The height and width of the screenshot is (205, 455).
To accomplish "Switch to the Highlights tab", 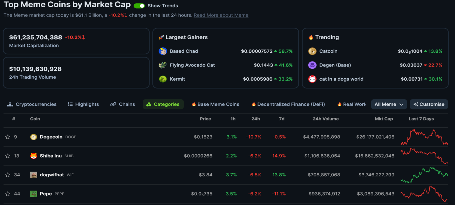I will pos(83,104).
